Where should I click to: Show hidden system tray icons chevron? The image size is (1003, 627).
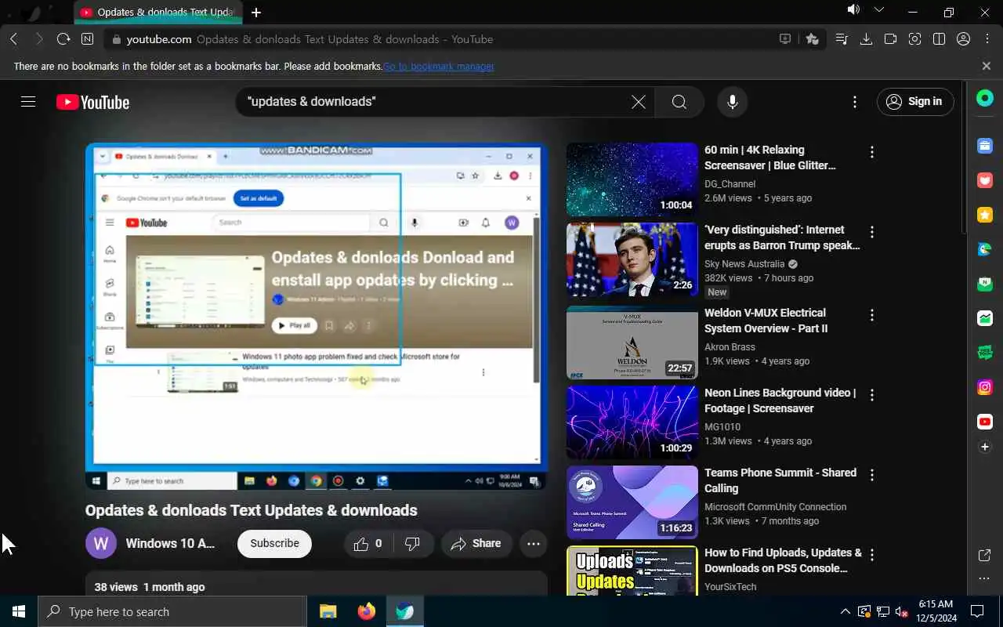(x=845, y=611)
